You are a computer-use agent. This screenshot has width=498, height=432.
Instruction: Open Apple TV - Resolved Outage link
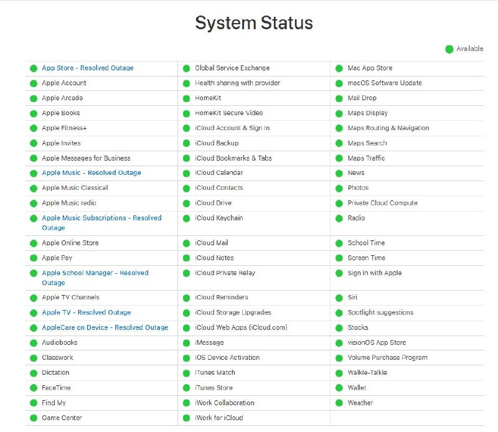pyautogui.click(x=87, y=312)
